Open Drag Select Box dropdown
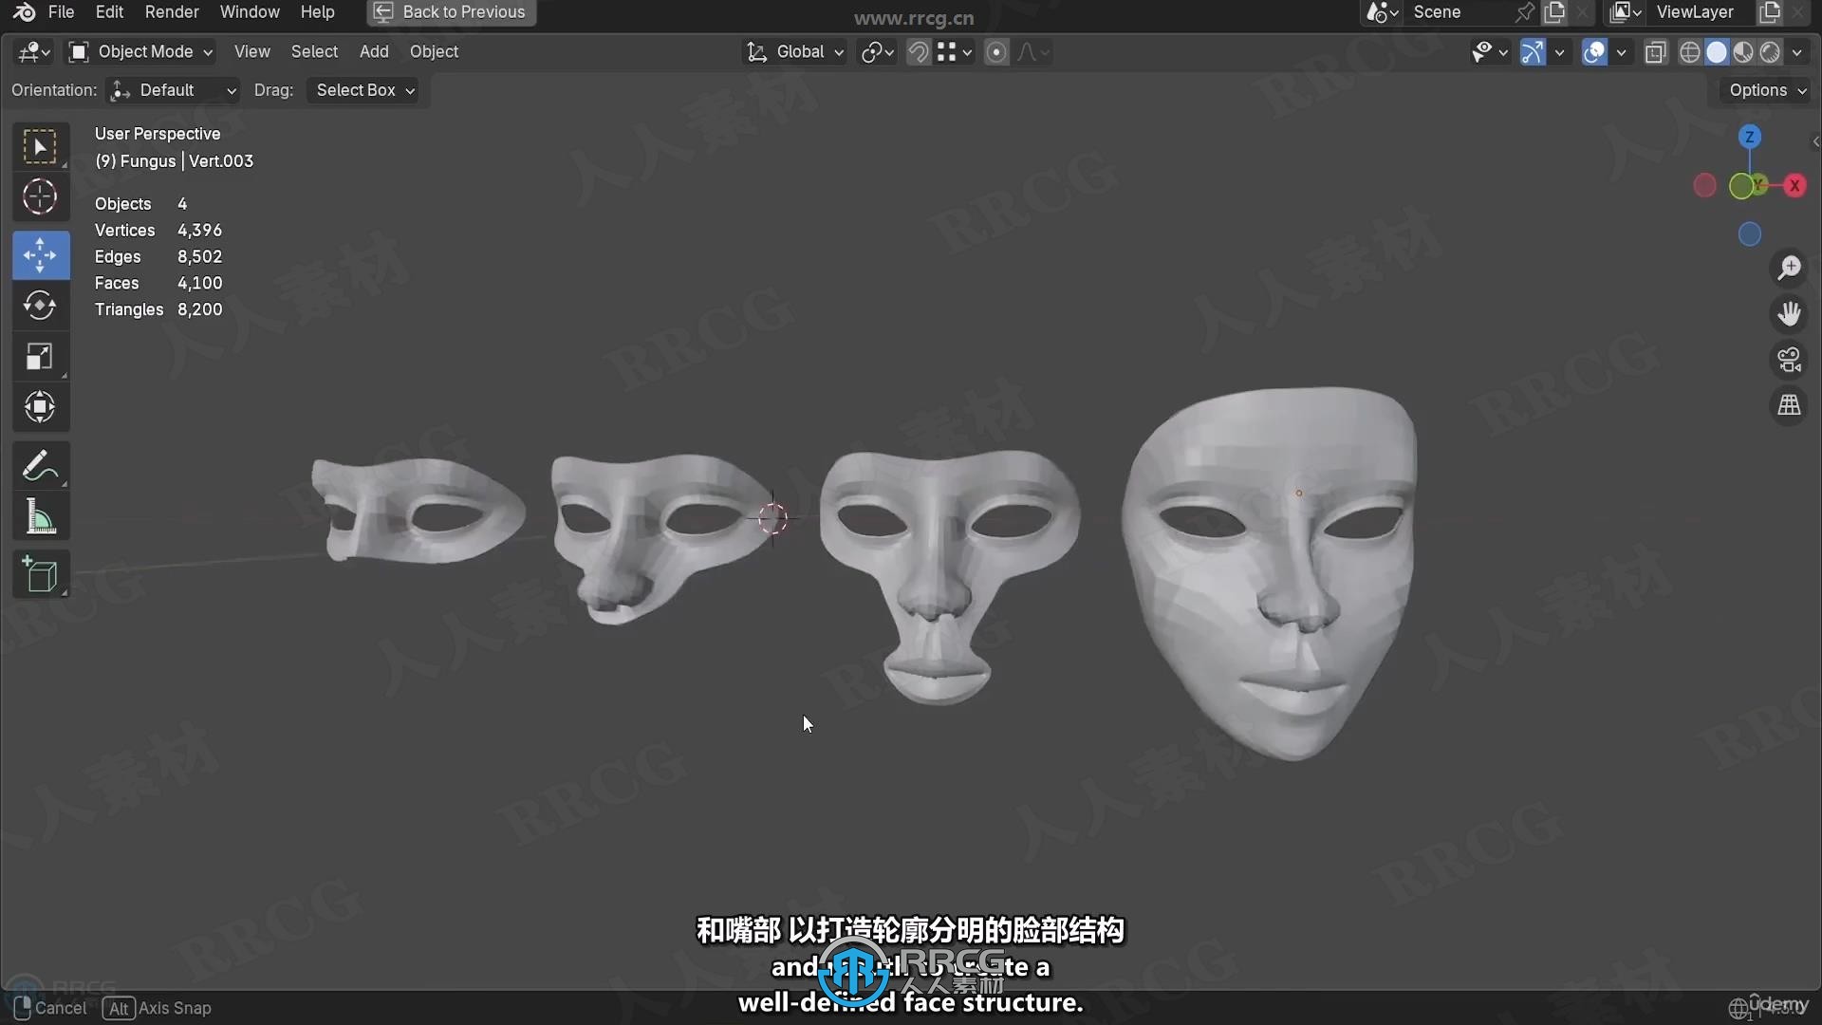 pos(365,90)
